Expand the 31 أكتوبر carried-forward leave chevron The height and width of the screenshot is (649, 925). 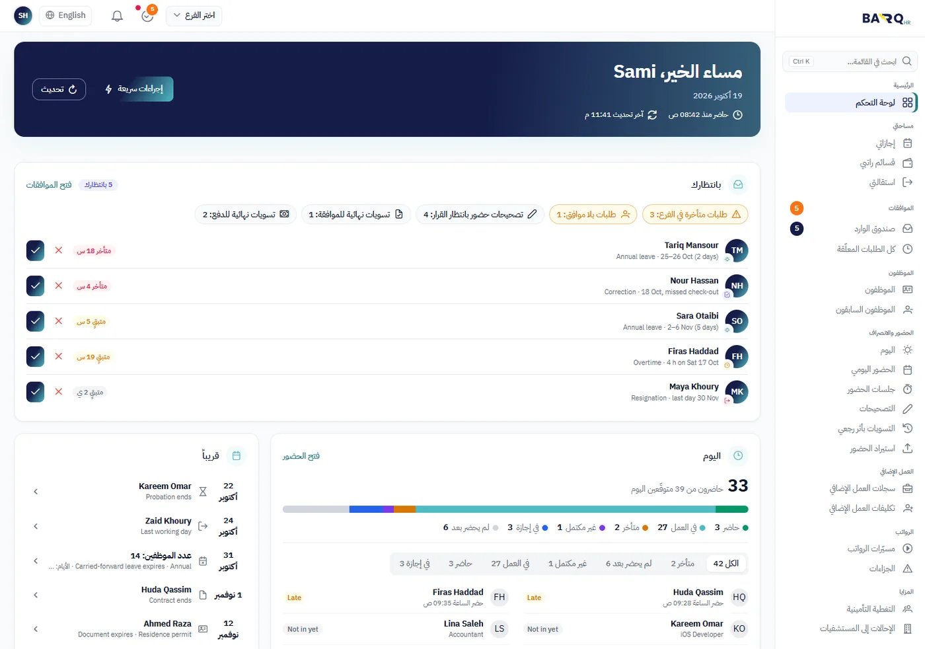36,561
